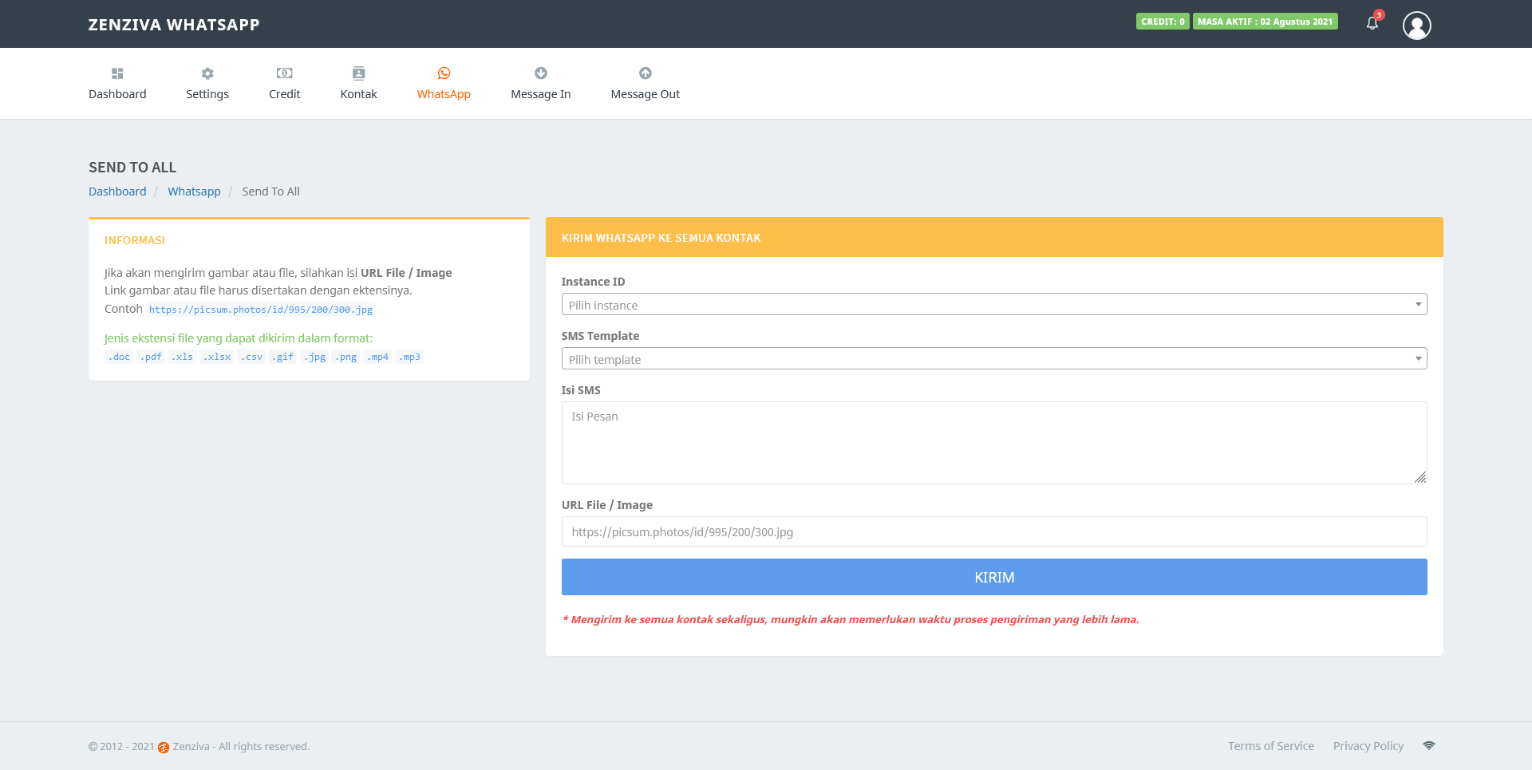This screenshot has width=1532, height=770.
Task: Click the Message Out up-arrow icon
Action: [646, 73]
